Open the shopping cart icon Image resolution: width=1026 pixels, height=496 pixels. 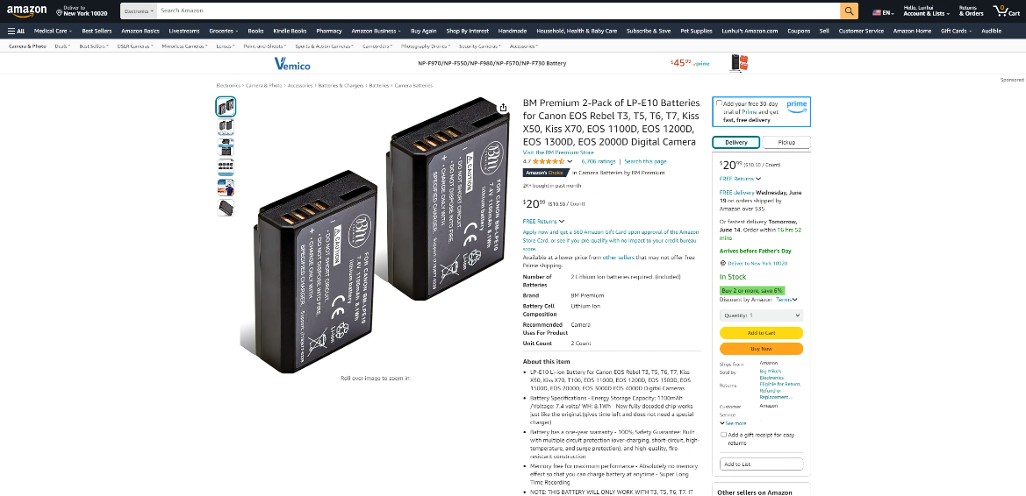click(x=1007, y=11)
